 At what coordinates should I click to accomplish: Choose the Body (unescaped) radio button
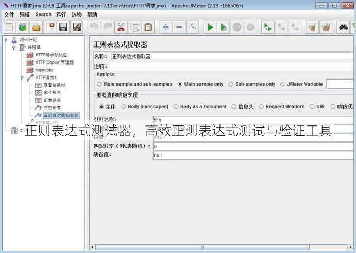(x=124, y=107)
